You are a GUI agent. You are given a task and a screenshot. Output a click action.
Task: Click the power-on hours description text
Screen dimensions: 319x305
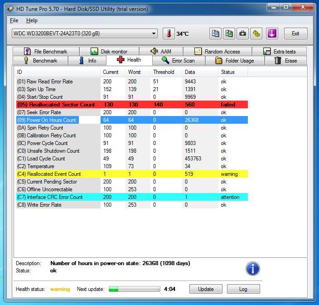(x=120, y=263)
